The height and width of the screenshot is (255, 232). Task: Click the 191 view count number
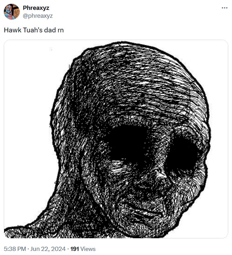click(x=75, y=249)
